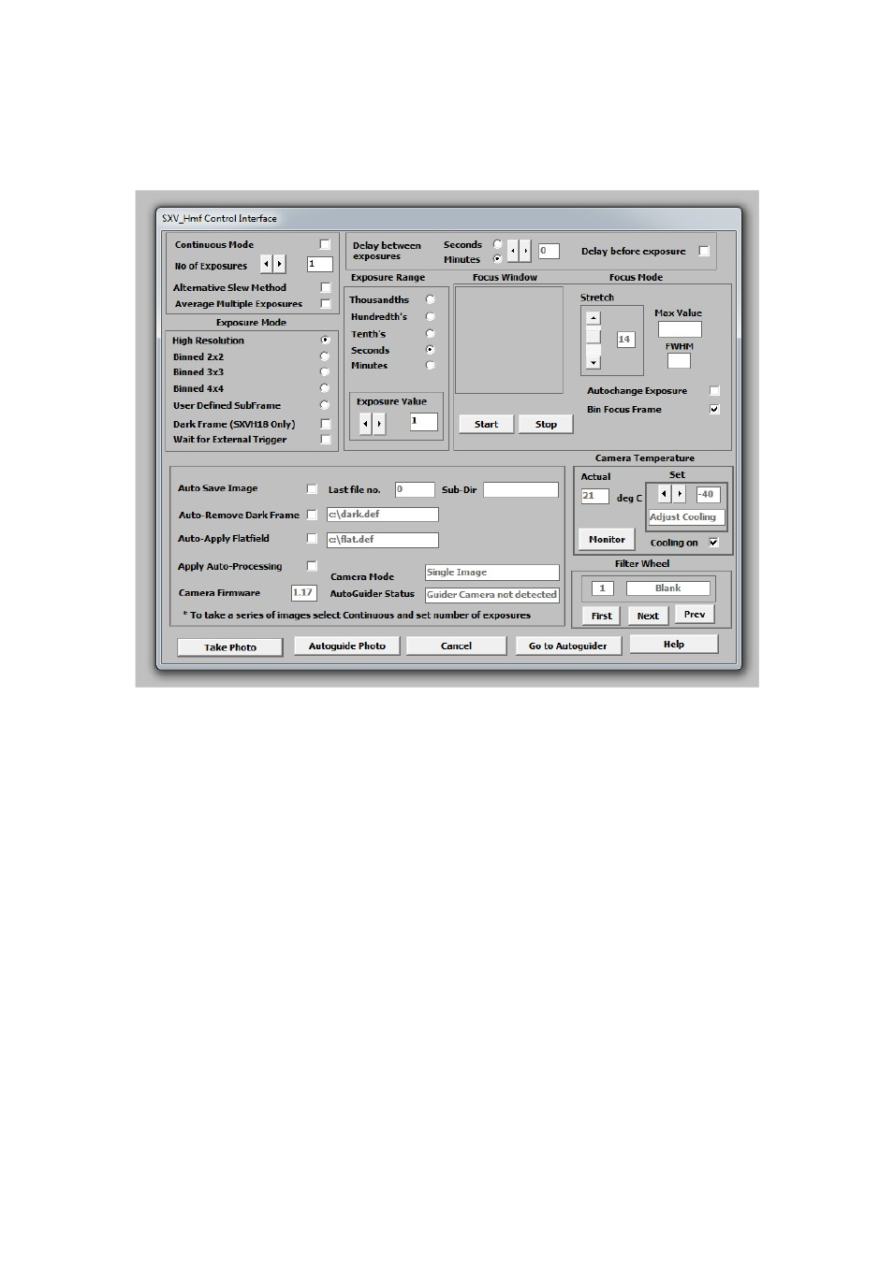894x1263 pixels.
Task: Select Binned 4x4 exposure mode
Action: [x=325, y=387]
